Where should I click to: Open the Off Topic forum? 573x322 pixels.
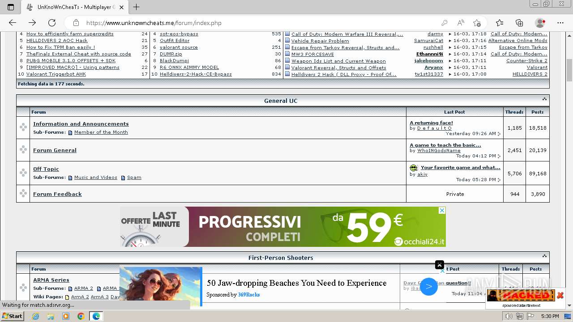[x=46, y=169]
